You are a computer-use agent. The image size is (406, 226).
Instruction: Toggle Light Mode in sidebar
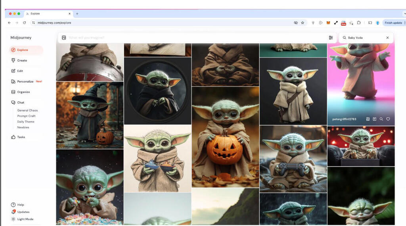[x=22, y=219]
